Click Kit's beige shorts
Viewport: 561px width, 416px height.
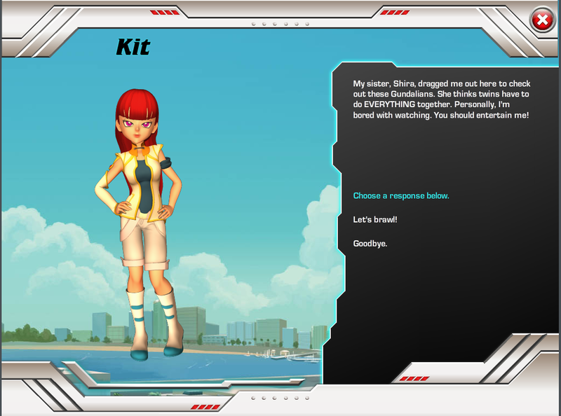point(145,238)
